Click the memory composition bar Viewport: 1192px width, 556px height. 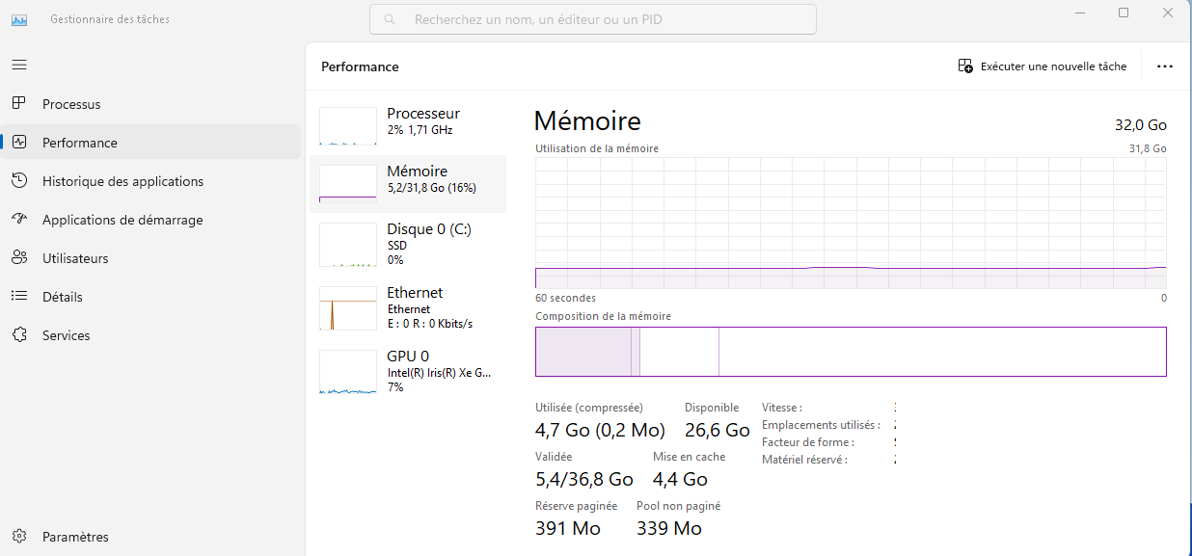coord(851,352)
